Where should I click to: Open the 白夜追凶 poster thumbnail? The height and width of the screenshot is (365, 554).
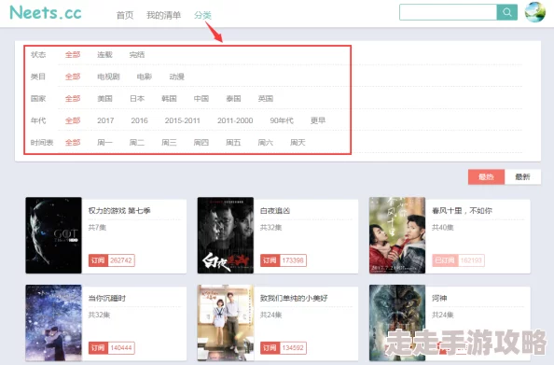tap(226, 235)
